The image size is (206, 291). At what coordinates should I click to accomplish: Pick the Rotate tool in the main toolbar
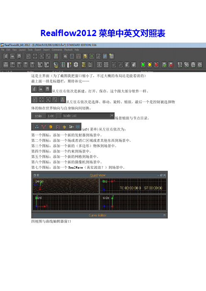click(x=42, y=56)
